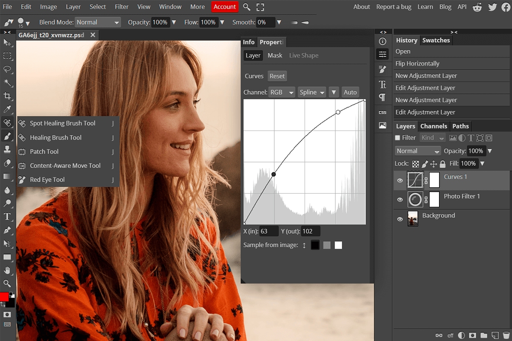This screenshot has width=512, height=341.
Task: Create a new folder in Layers panel
Action: coord(484,335)
